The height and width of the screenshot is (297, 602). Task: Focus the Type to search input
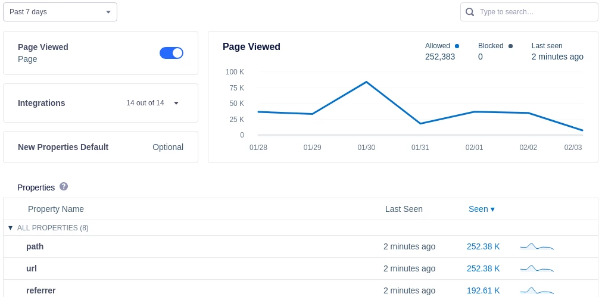tap(529, 12)
